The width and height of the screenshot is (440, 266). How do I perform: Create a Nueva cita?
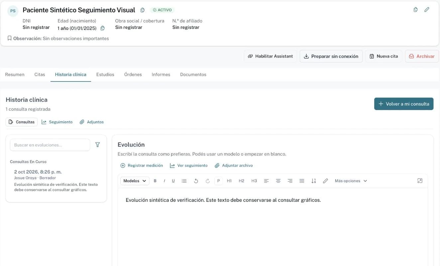(x=384, y=56)
